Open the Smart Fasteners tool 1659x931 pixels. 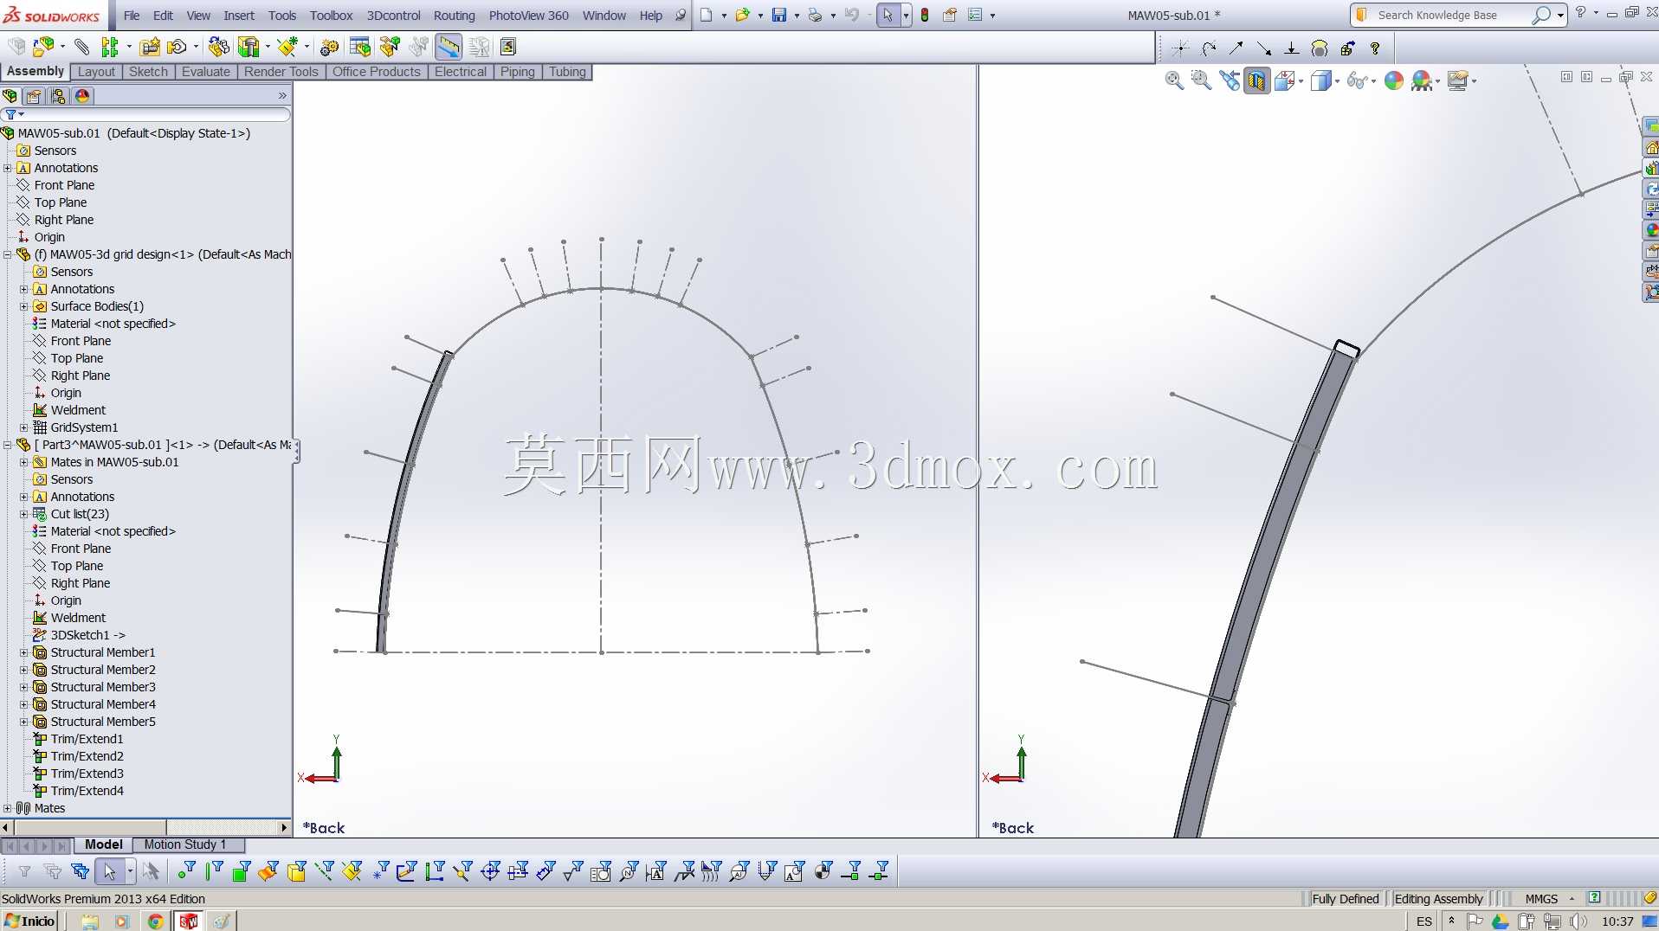tap(150, 47)
